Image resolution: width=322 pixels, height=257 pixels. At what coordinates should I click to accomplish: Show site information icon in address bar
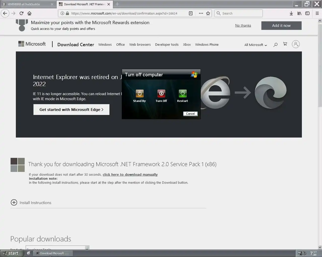[62, 13]
